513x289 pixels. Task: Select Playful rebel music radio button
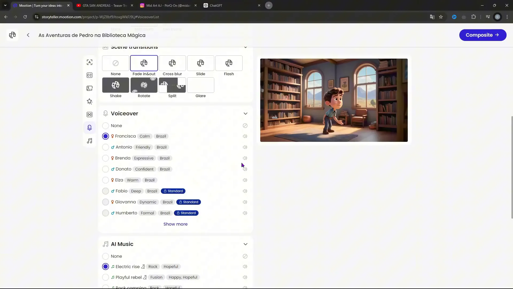click(x=106, y=277)
